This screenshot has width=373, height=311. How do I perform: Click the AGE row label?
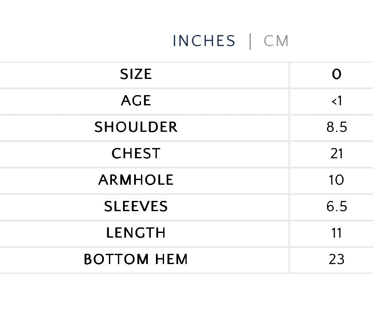136,101
